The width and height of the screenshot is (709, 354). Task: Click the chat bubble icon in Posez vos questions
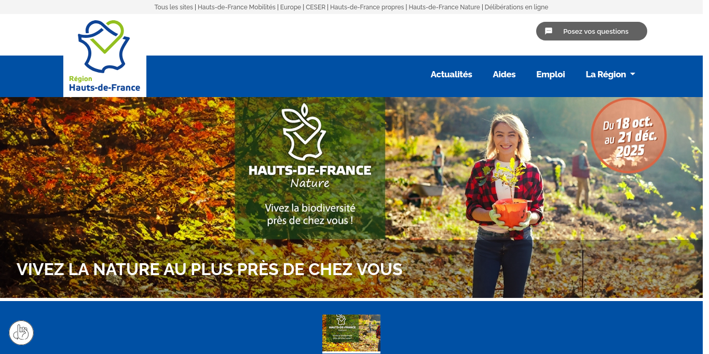click(549, 31)
